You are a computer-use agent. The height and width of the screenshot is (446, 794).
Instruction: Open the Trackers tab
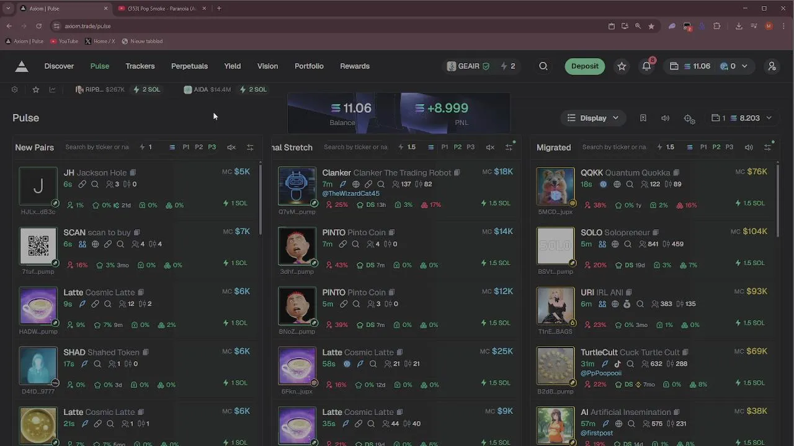click(140, 66)
